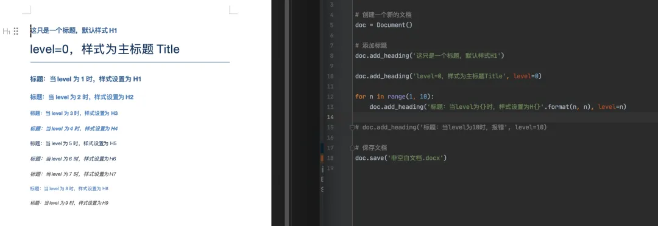
Task: Click line number 13 in editor gutter
Action: click(x=330, y=107)
